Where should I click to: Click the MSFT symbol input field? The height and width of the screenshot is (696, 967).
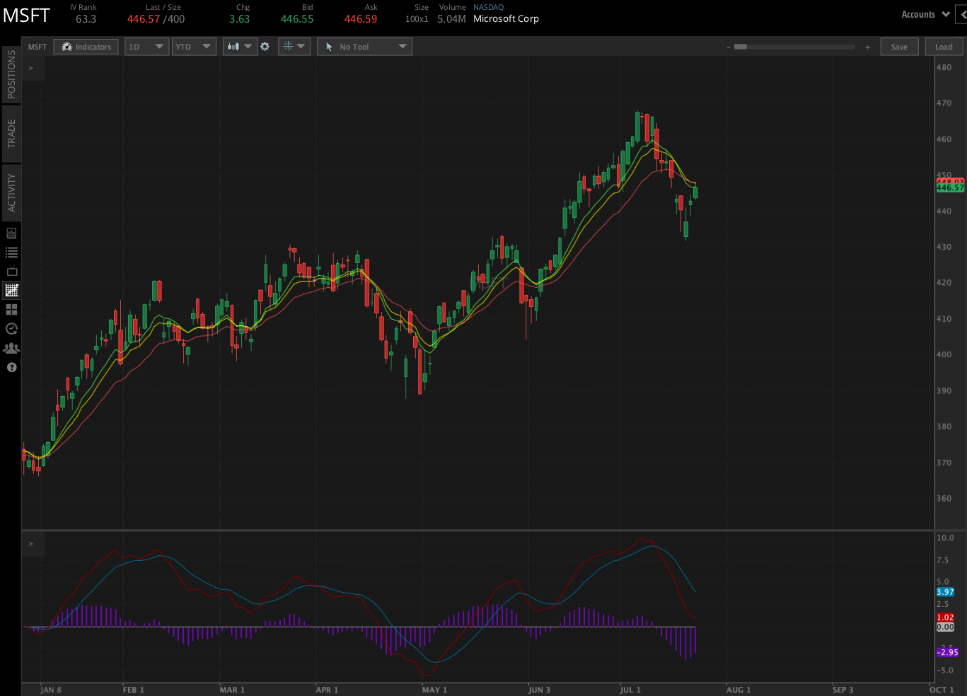click(x=37, y=46)
